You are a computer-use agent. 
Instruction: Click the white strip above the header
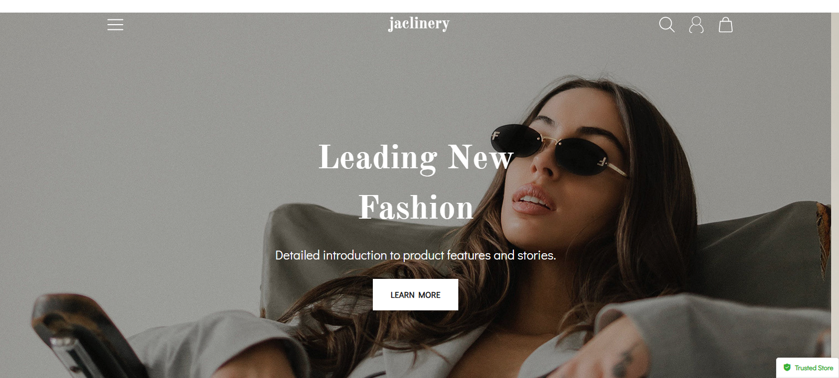point(419,6)
